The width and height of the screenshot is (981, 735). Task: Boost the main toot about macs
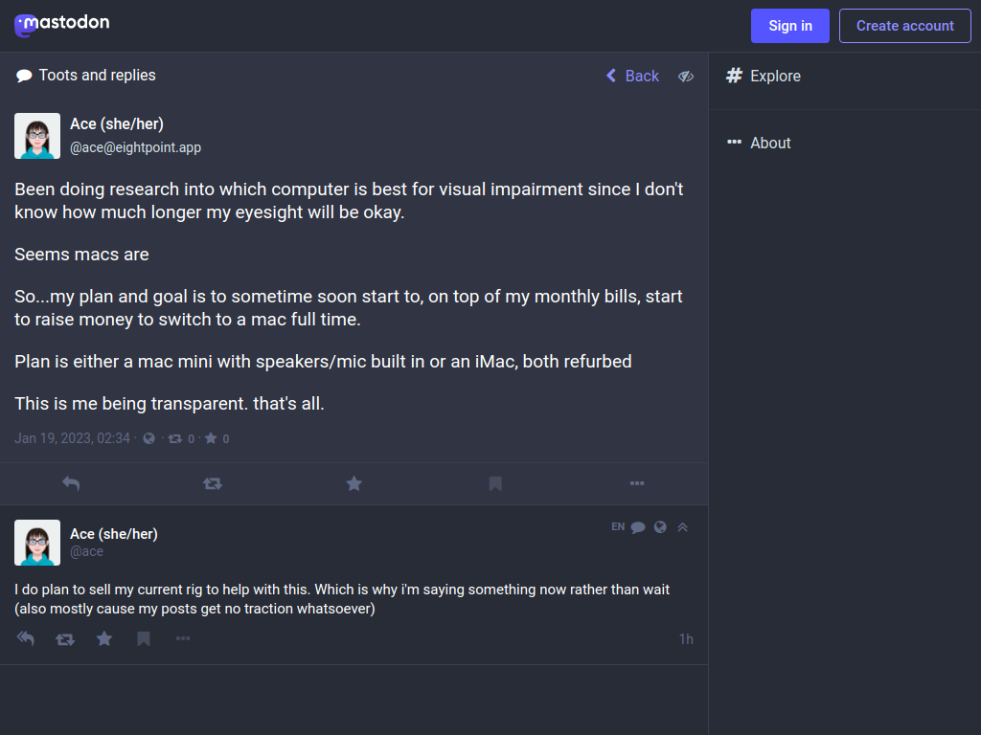pos(213,483)
